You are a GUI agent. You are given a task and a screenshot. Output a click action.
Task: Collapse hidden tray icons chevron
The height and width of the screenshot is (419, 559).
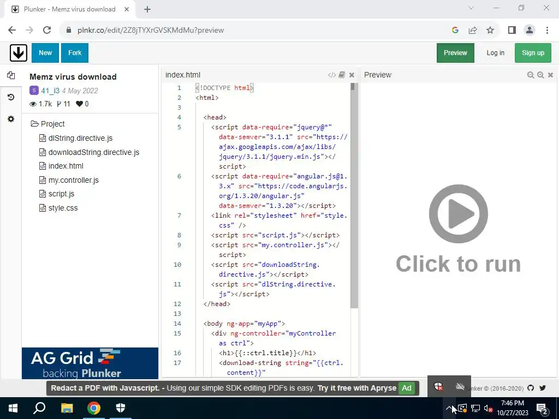tap(449, 408)
